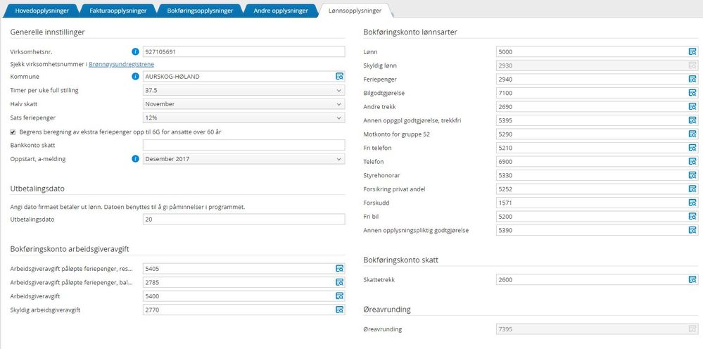The image size is (703, 349).
Task: Open lookup for Arbeidsgiveravgift påløpte feriepenger 5405
Action: pos(340,268)
